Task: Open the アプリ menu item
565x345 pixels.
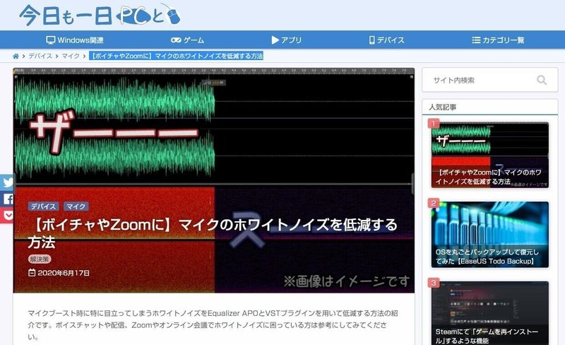Action: [x=287, y=40]
